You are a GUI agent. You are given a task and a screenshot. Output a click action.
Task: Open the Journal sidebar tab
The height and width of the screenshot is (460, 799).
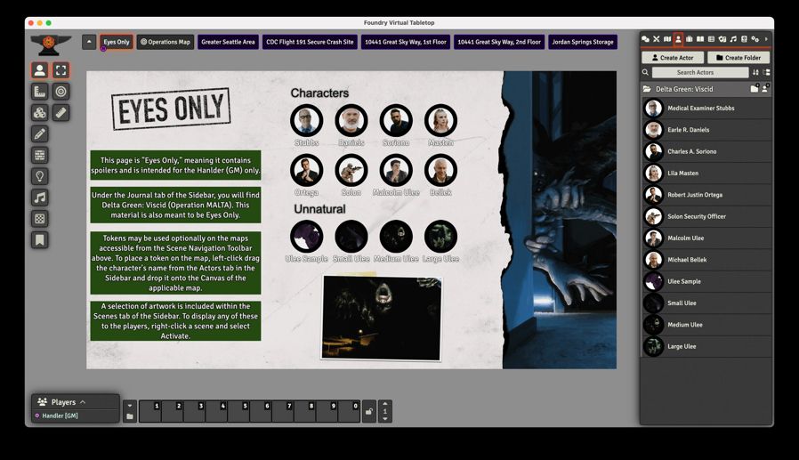700,39
